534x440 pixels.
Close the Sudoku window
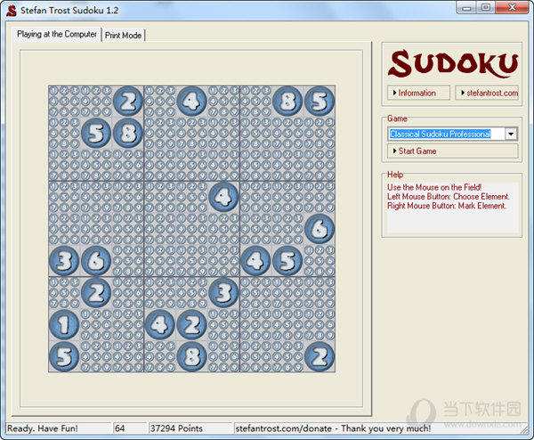pos(513,7)
